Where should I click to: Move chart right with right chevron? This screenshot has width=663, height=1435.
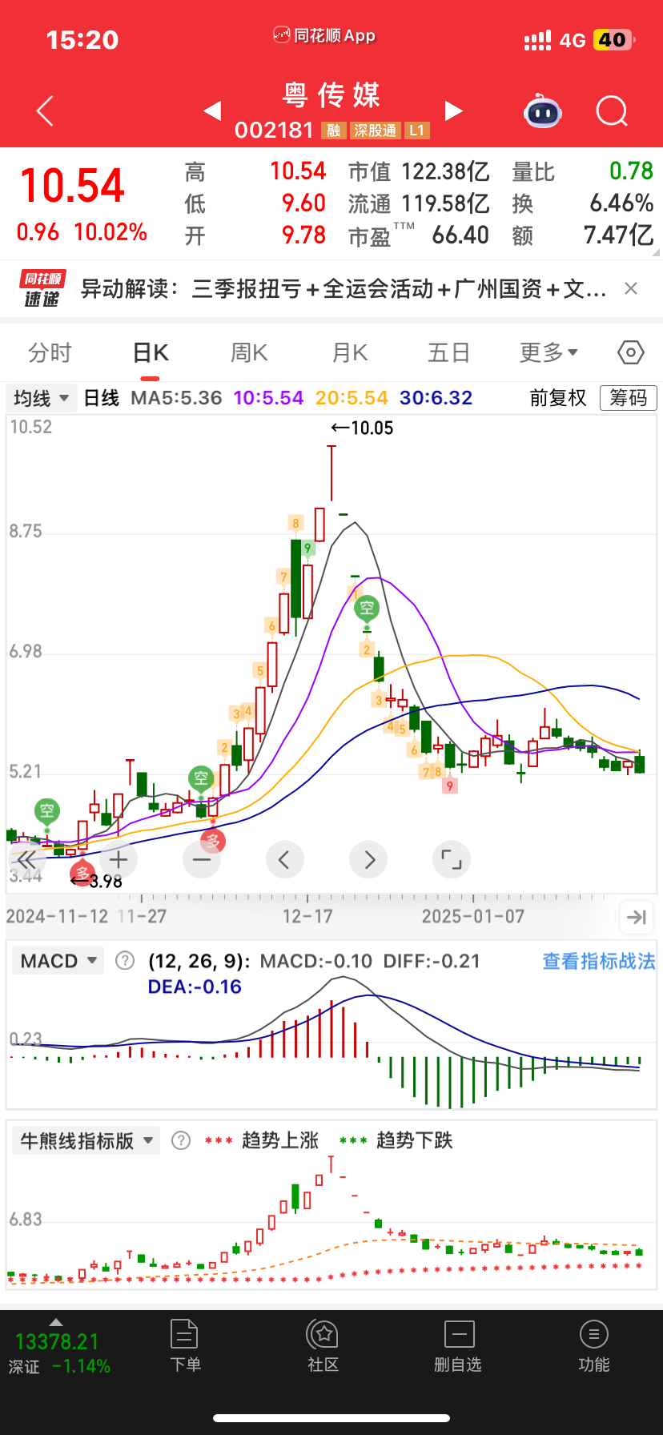(368, 860)
